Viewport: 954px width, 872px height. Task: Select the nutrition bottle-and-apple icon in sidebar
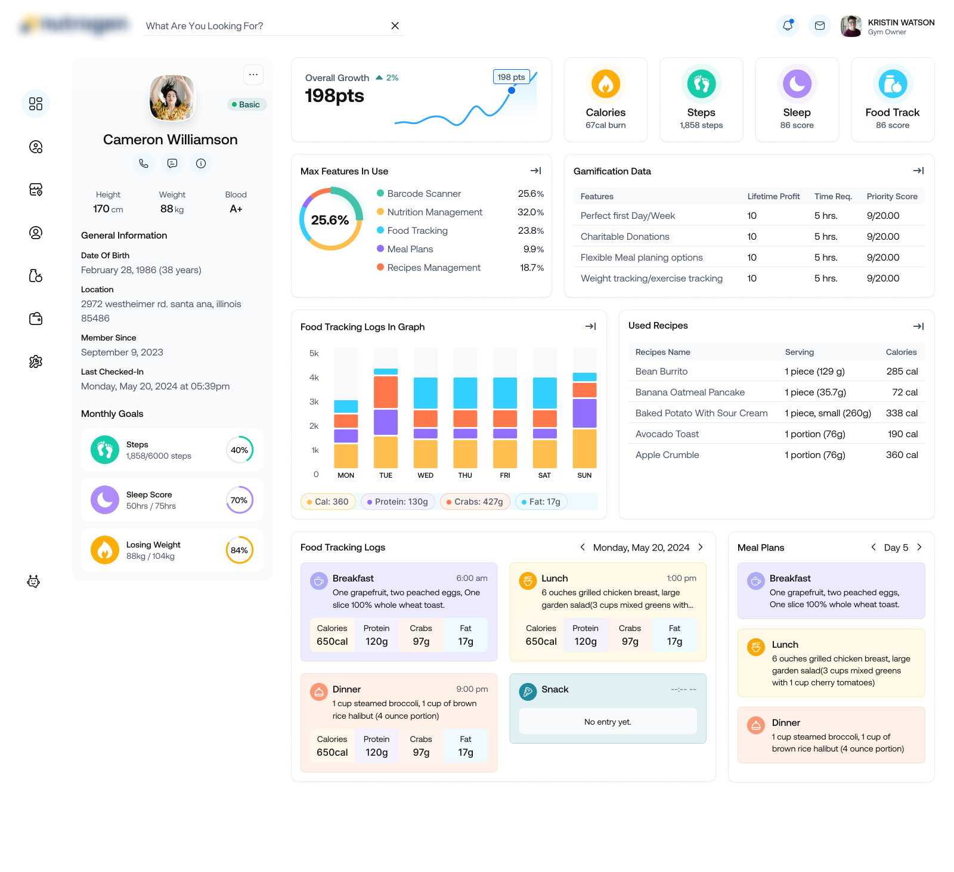point(36,276)
